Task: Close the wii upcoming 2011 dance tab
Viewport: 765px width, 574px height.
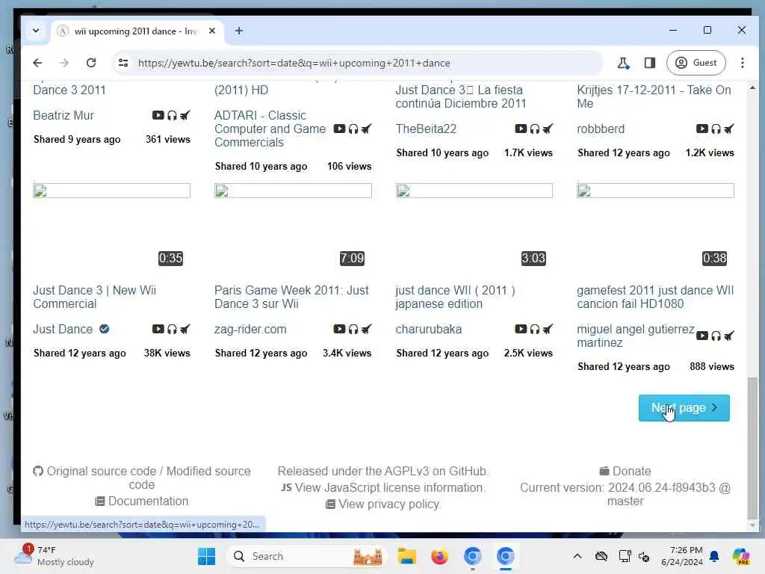Action: point(212,31)
